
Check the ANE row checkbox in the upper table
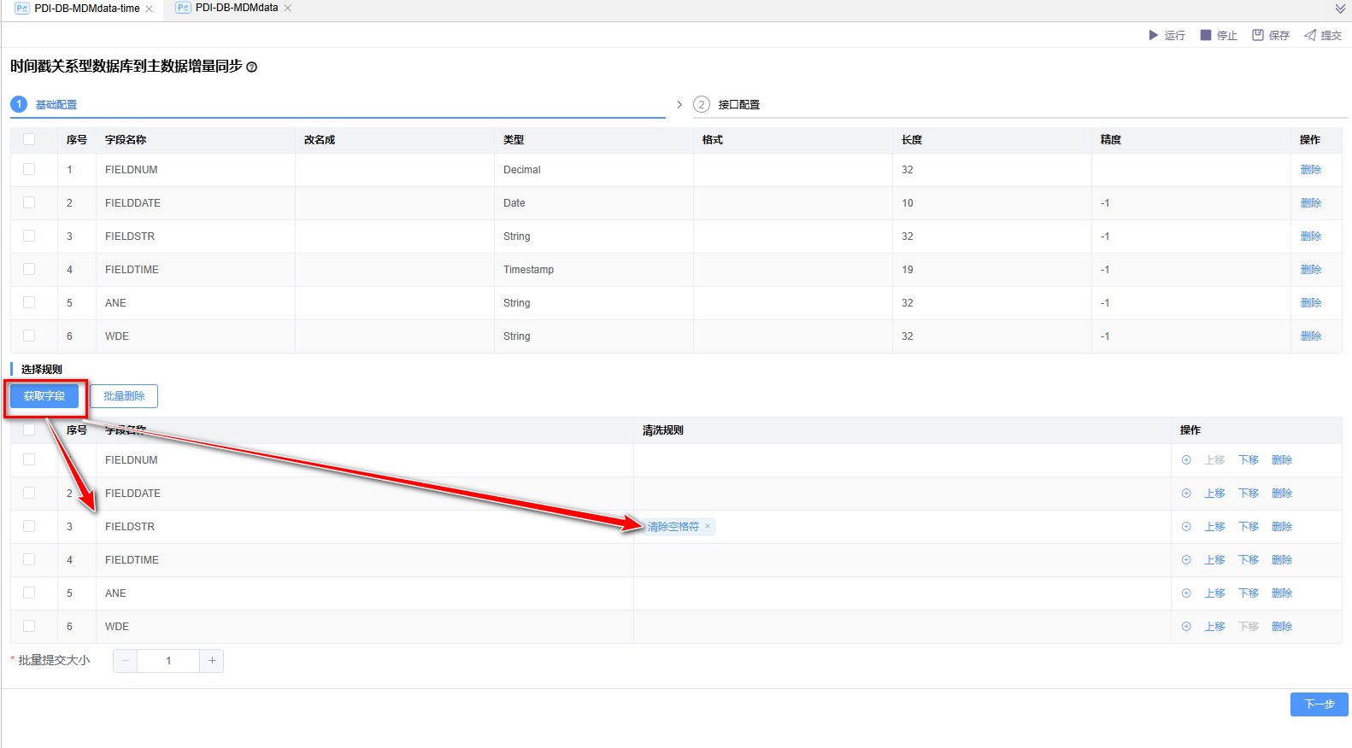pos(29,302)
